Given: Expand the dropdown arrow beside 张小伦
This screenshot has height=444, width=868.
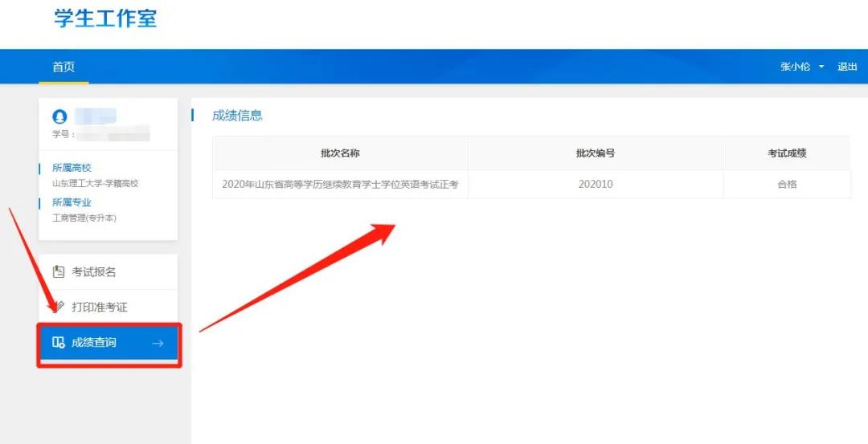Looking at the screenshot, I should click(821, 67).
